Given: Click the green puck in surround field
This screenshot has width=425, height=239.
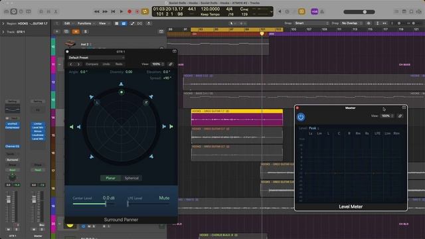Looking at the screenshot, I should (x=122, y=92).
